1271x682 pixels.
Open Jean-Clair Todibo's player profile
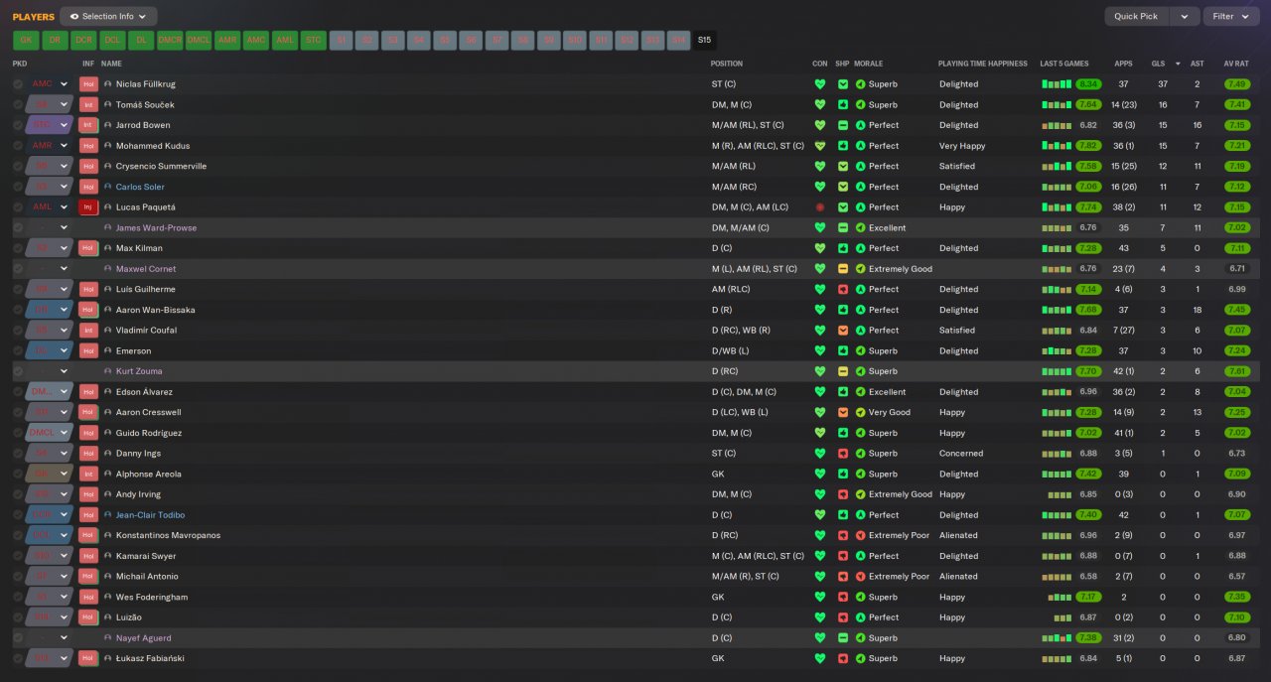coord(150,515)
